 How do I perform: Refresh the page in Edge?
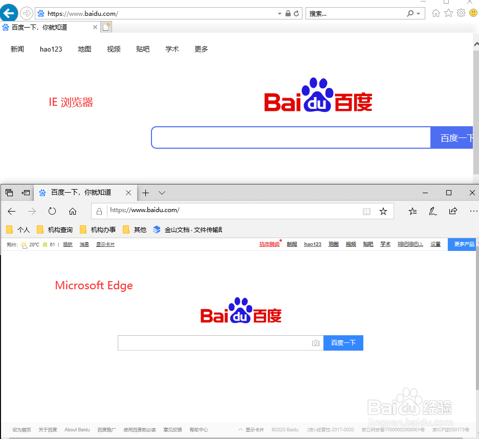[x=52, y=211]
